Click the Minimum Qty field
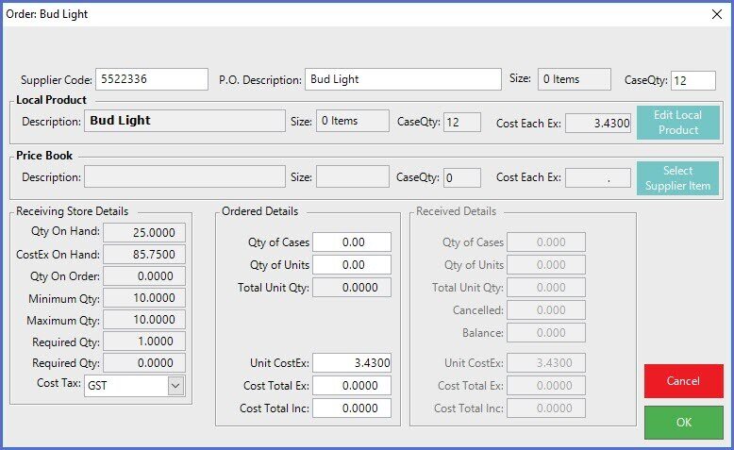Viewport: 734px width, 450px height. point(144,298)
